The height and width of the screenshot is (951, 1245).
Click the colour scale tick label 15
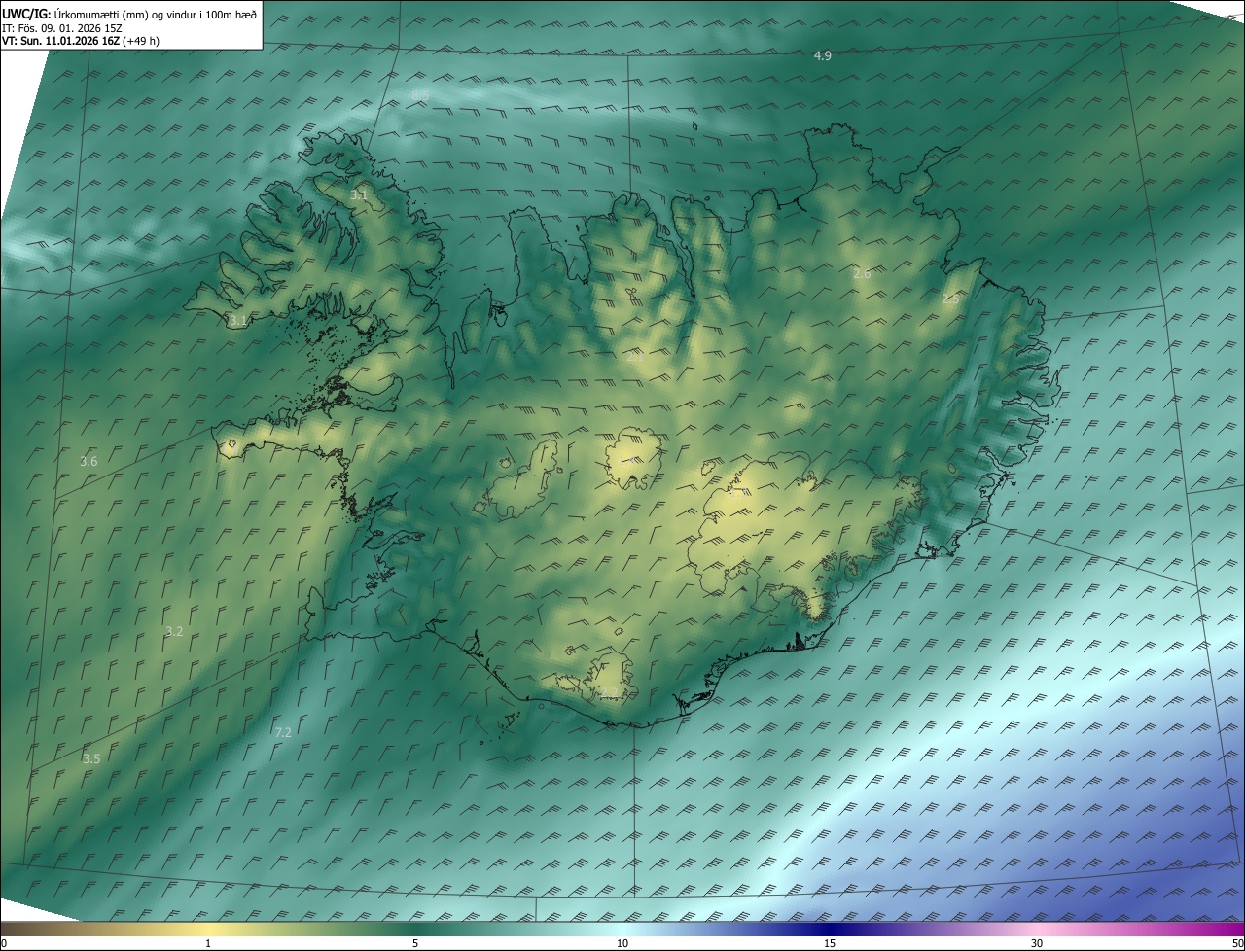[x=830, y=944]
